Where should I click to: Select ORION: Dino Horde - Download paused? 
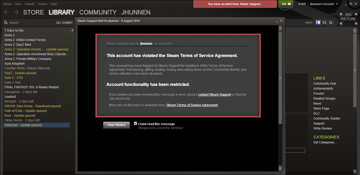36,106
